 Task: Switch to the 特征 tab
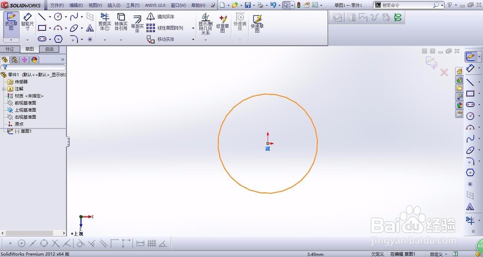pos(10,49)
